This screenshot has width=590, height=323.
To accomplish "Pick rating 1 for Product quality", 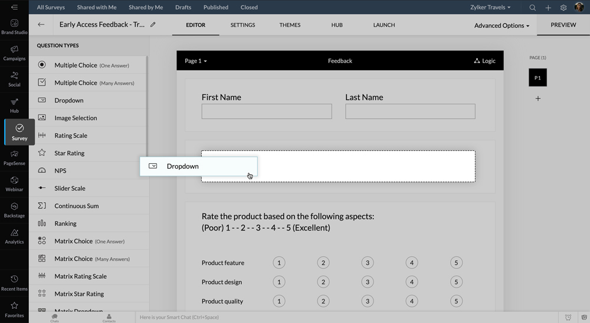I will pos(278,301).
